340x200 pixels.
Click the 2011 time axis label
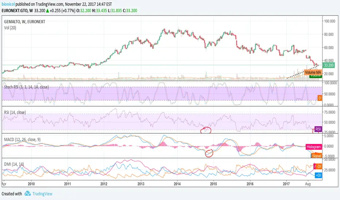[67, 184]
